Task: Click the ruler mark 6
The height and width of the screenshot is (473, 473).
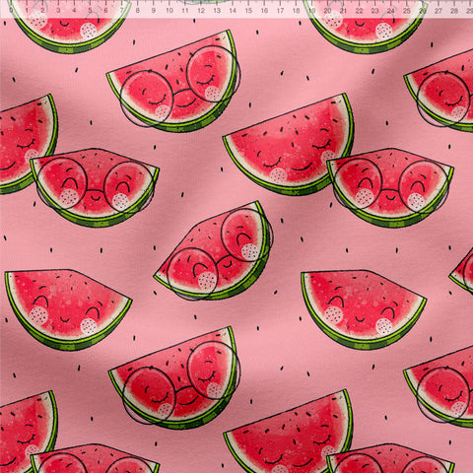Action: click(105, 11)
